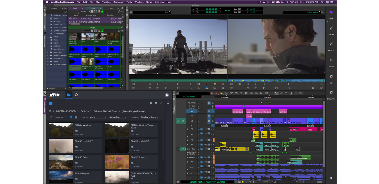Toggle the highlighted mute on A8 / Nat

(214, 158)
